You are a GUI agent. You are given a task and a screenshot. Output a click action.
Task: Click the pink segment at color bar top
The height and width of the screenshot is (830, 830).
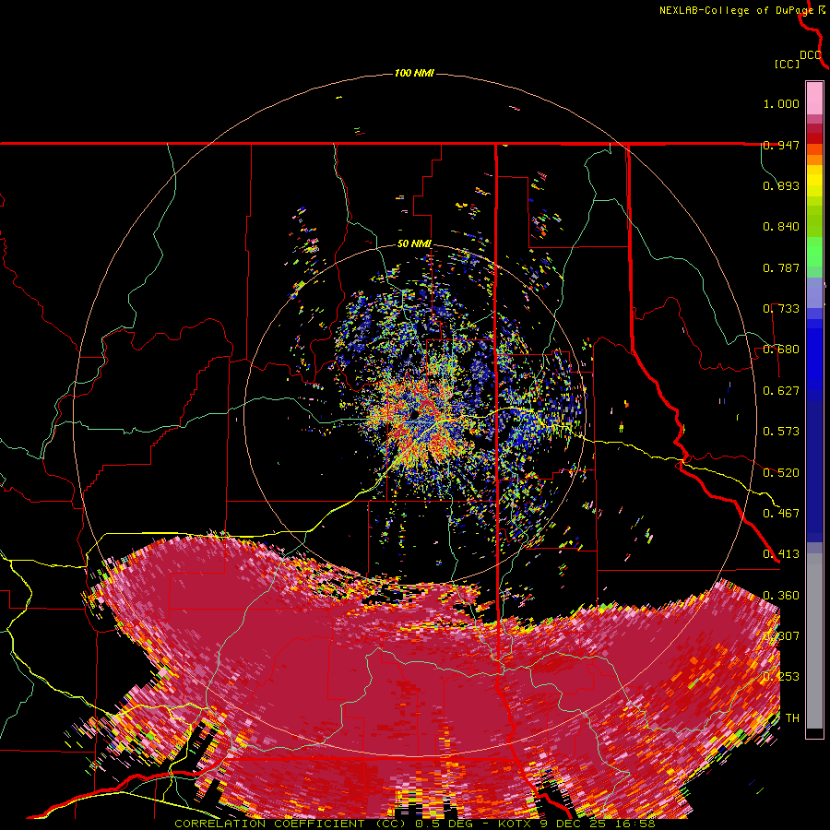click(x=814, y=99)
